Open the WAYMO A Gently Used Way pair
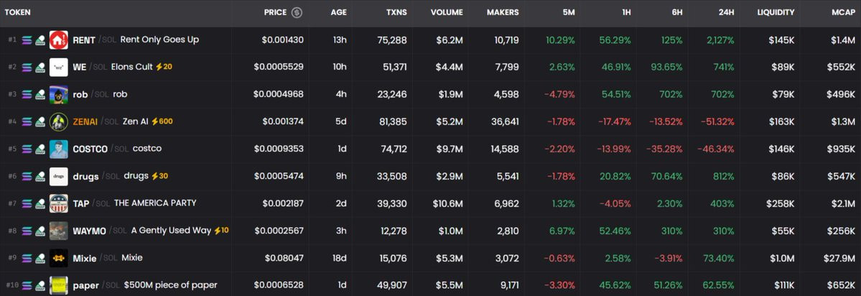 [x=431, y=231]
